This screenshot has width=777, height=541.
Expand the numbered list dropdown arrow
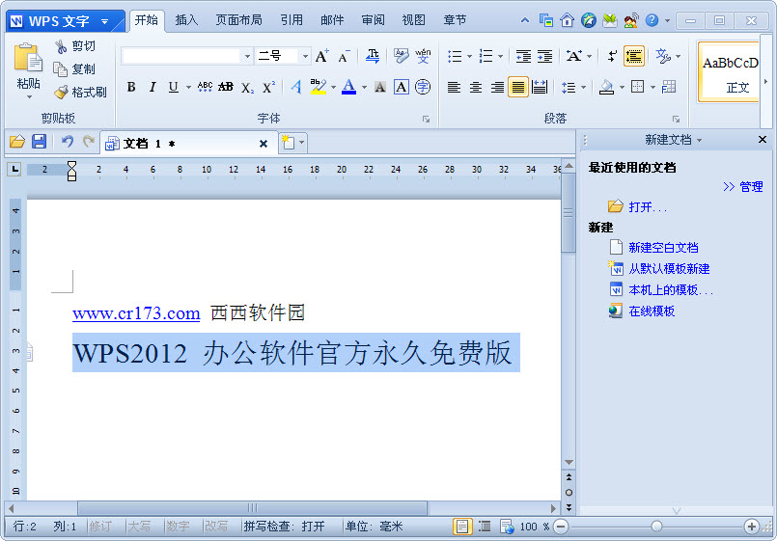coord(501,57)
